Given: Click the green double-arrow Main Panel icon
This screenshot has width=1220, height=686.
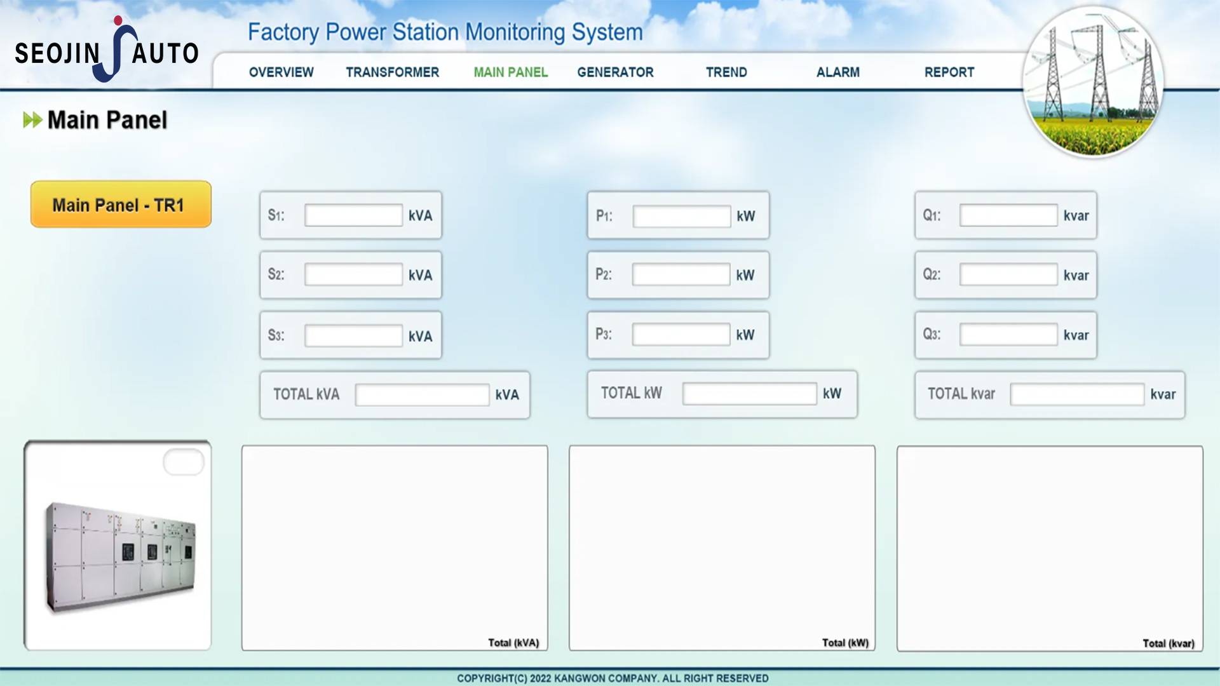Looking at the screenshot, I should [x=32, y=120].
